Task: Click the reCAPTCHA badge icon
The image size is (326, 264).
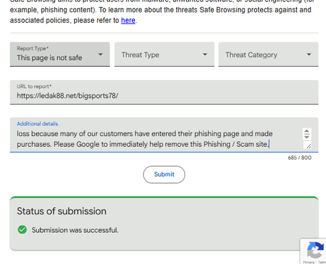Action: coord(316,250)
